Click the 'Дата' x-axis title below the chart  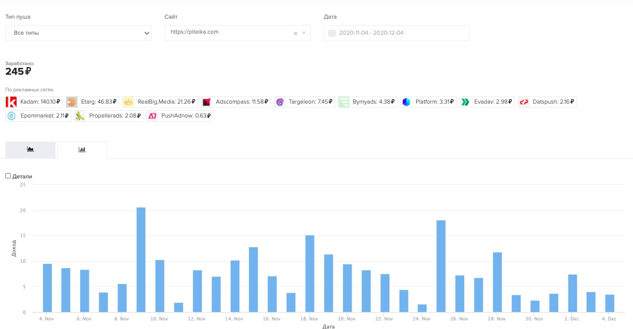coord(329,326)
